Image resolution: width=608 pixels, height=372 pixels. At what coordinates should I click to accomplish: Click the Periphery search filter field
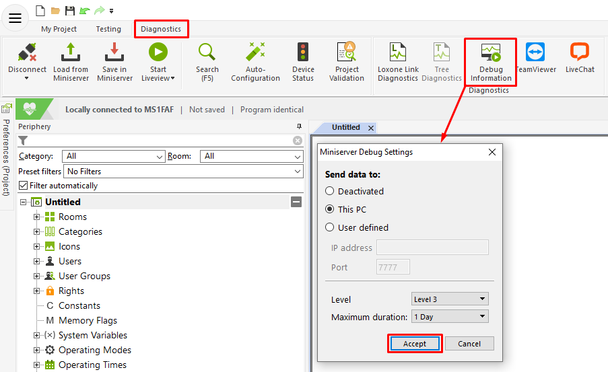tap(158, 141)
